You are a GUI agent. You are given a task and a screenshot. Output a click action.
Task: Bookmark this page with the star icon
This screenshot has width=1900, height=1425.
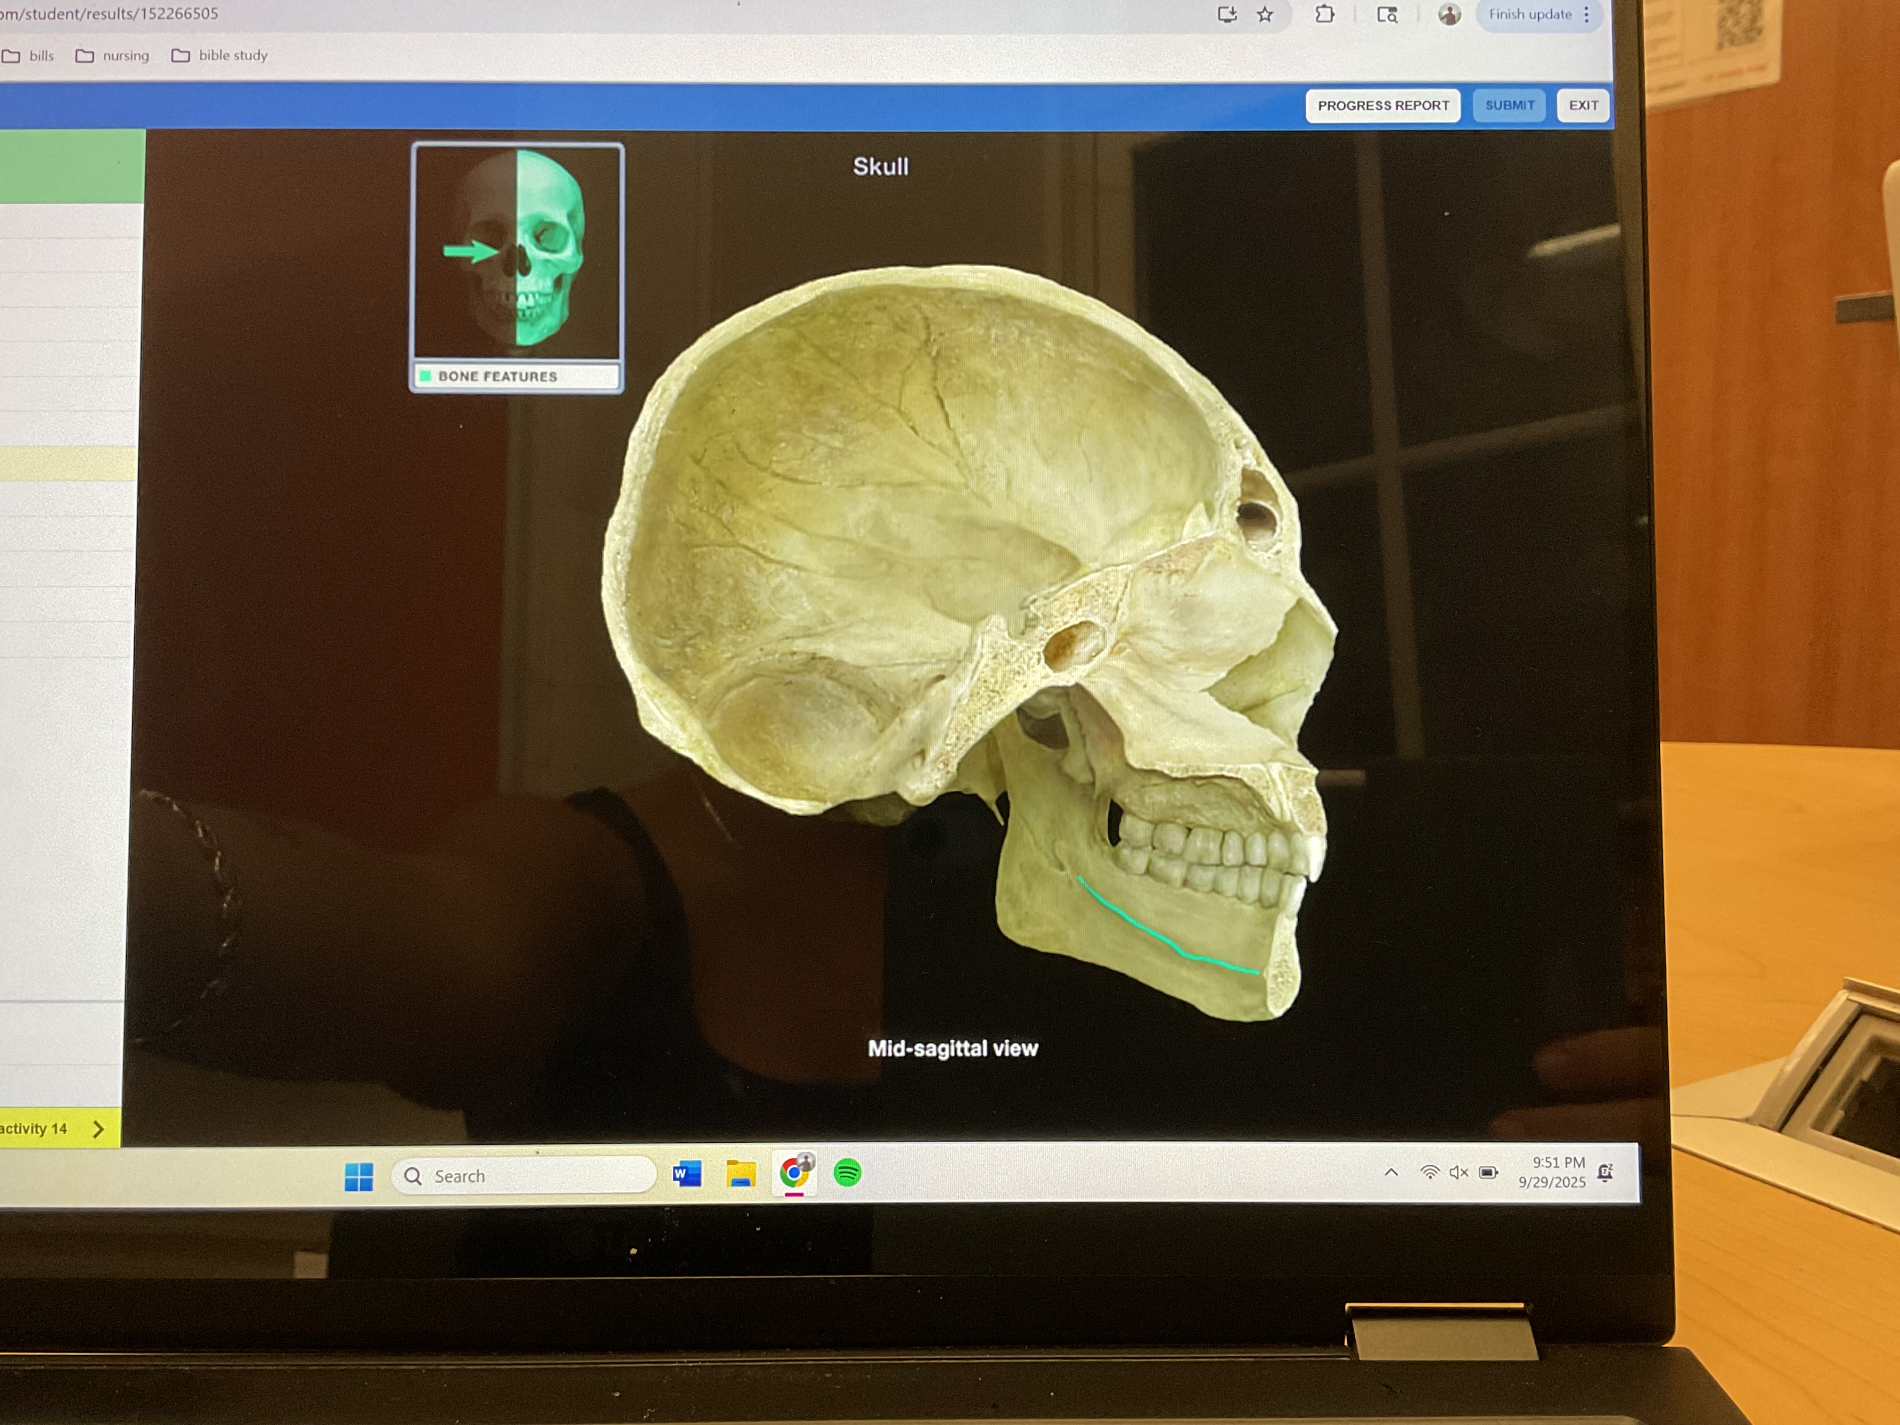pyautogui.click(x=1265, y=15)
